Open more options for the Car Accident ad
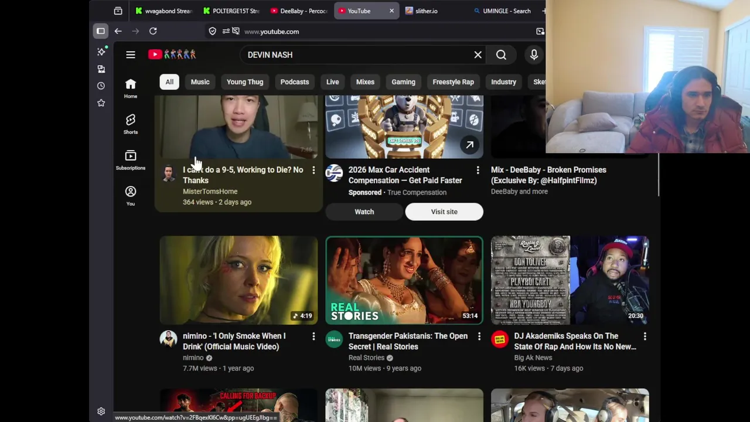Image resolution: width=750 pixels, height=422 pixels. pyautogui.click(x=478, y=170)
